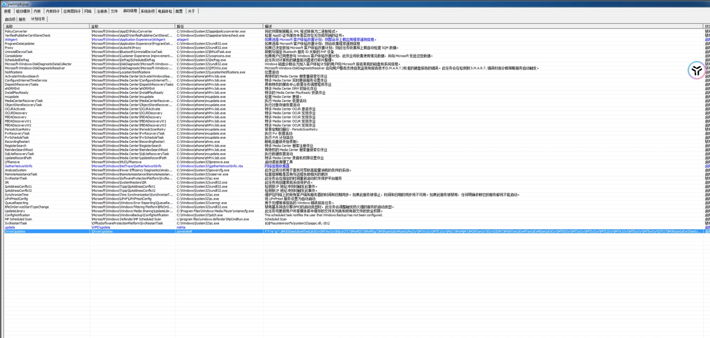Select the ProgramDataUpdater task row

click(x=357, y=44)
